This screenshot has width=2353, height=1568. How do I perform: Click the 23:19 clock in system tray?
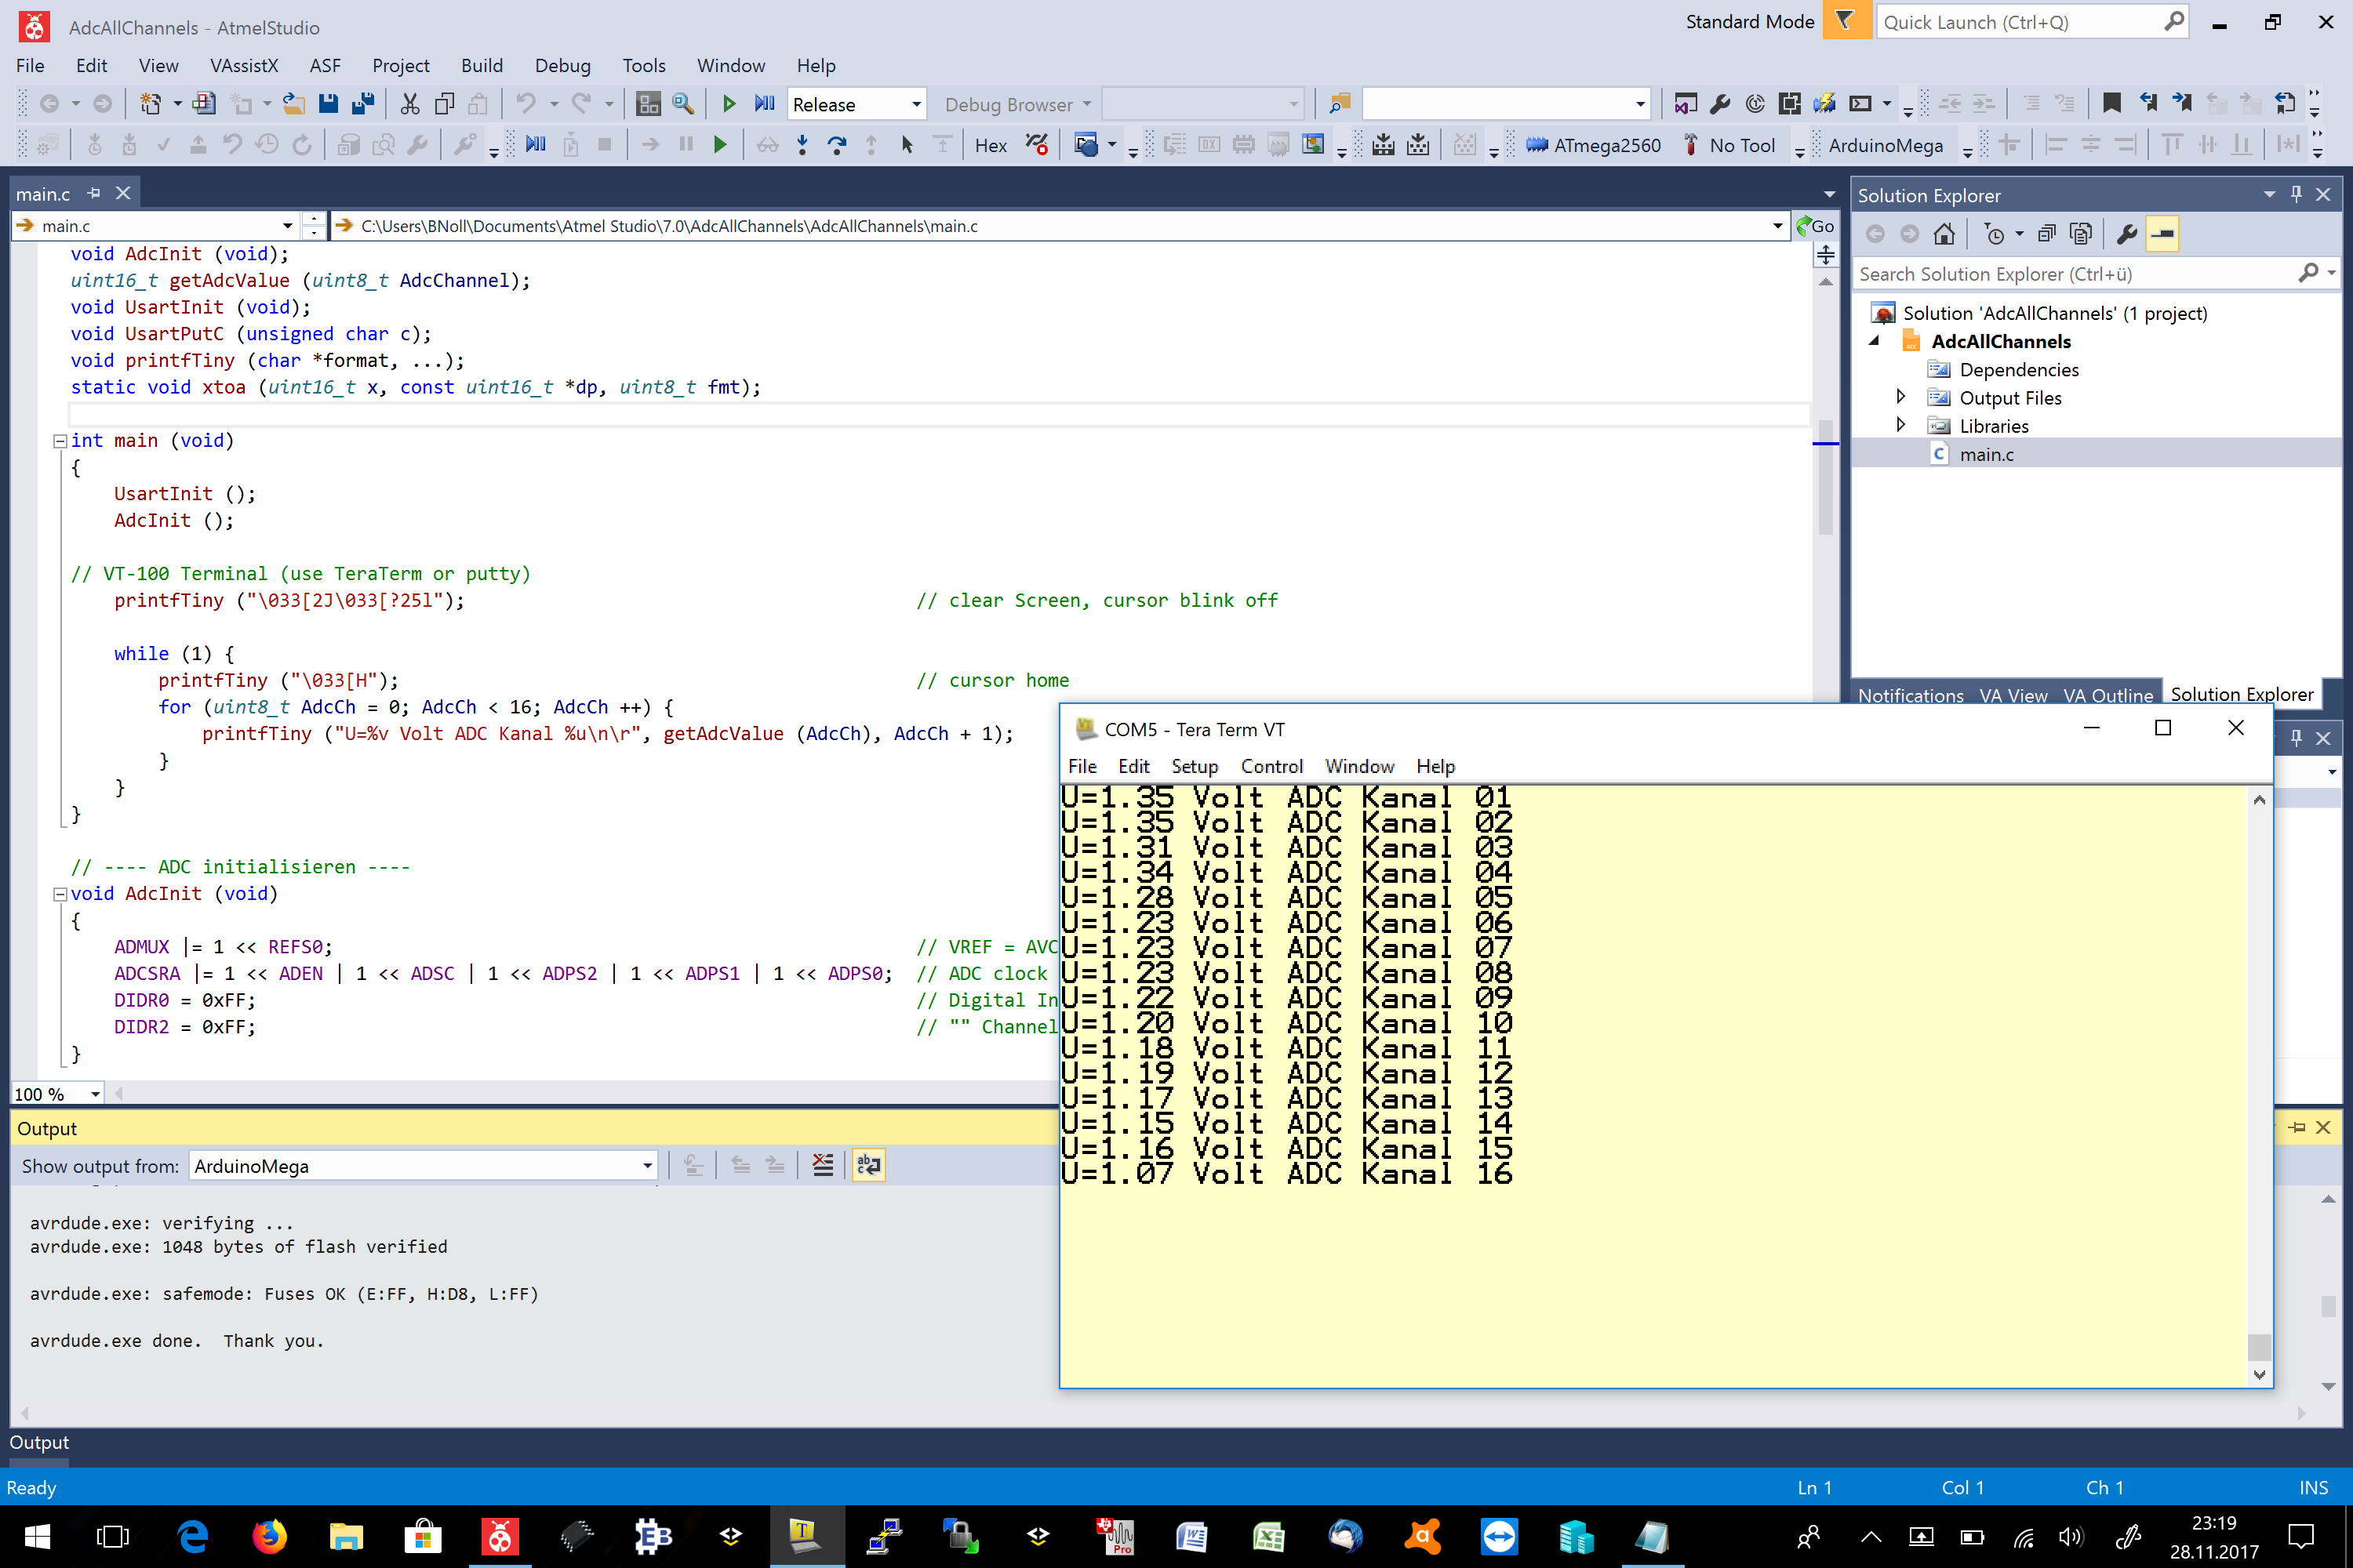click(2213, 1523)
